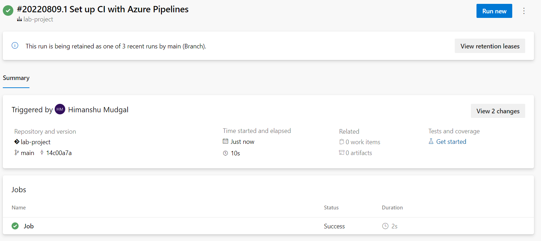This screenshot has width=541, height=241.
Task: Click the HM user avatar
Action: [x=60, y=109]
